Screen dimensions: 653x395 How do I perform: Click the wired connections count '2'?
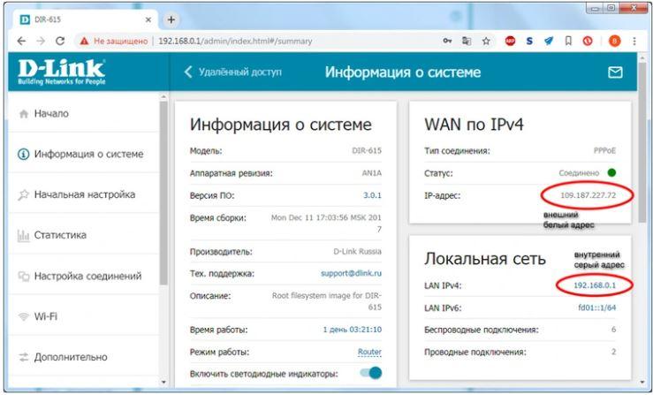coord(613,352)
